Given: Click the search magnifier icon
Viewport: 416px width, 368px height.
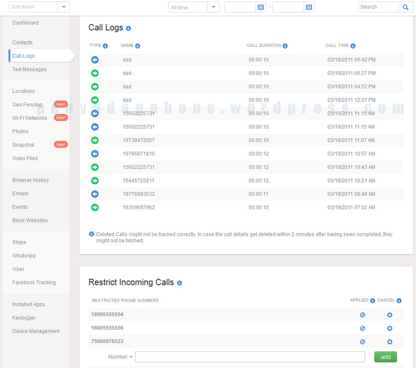Looking at the screenshot, I should point(406,7).
